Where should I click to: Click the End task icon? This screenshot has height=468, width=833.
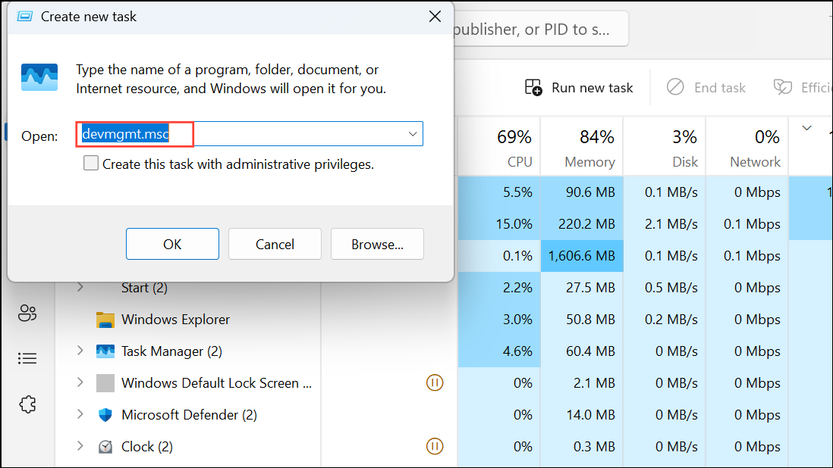pos(674,87)
